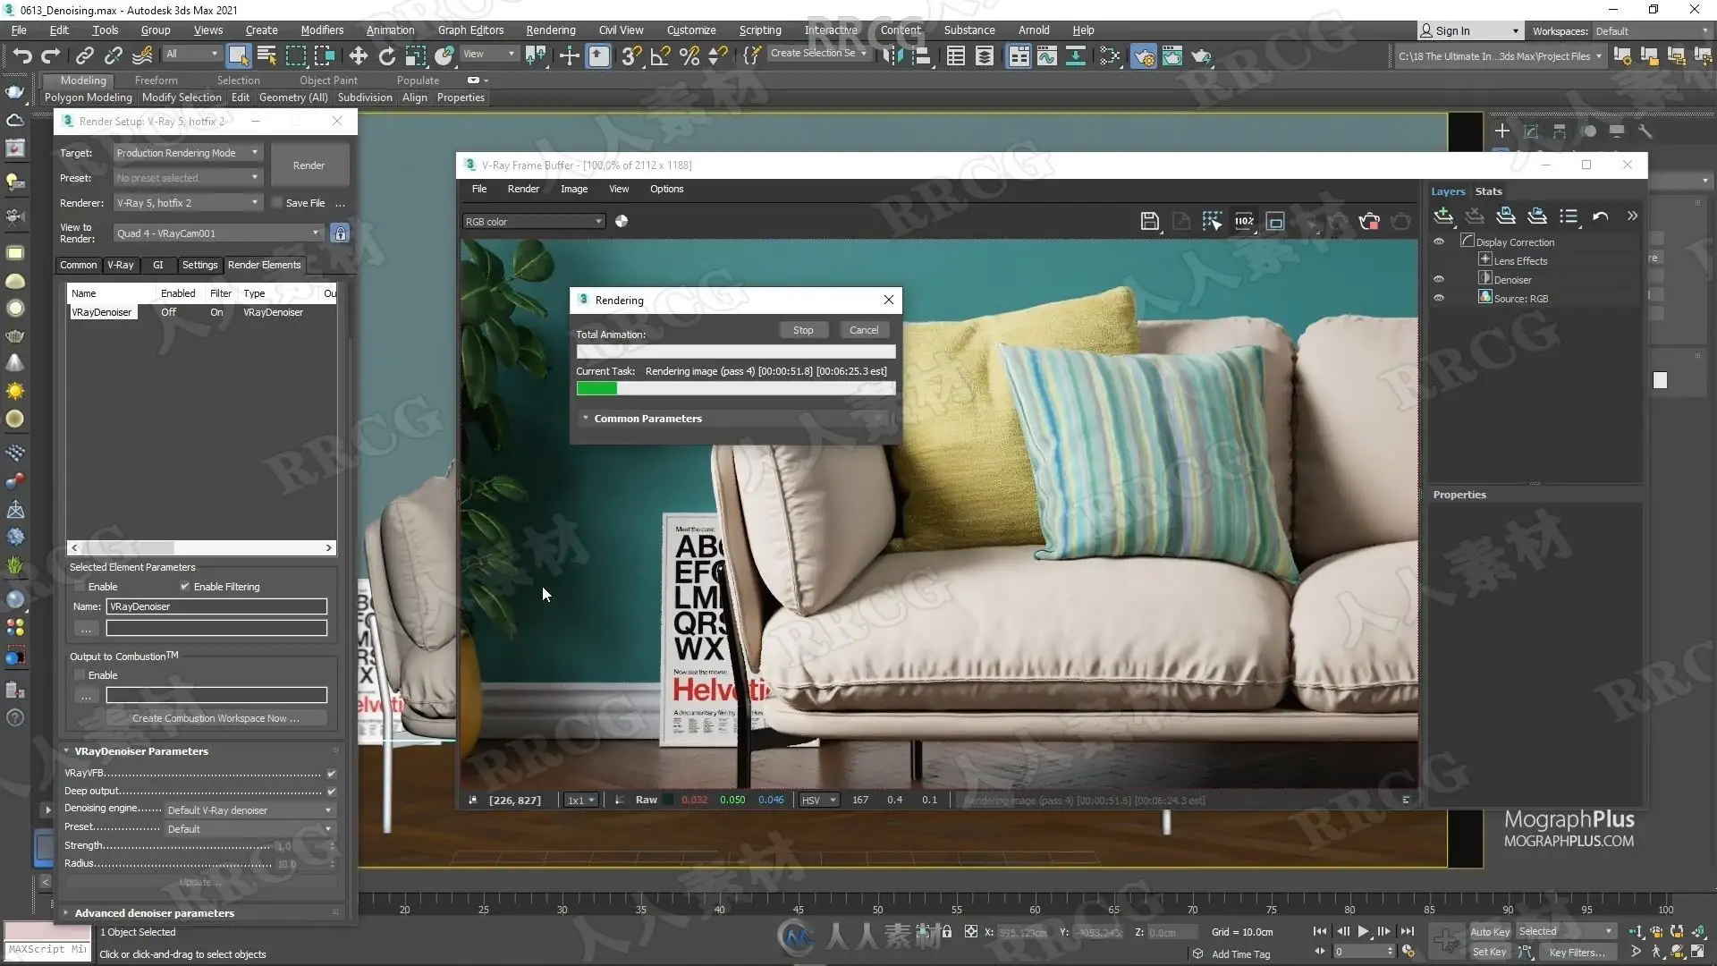Click the render teapot icon in frame buffer
Viewport: 1717px width, 966px height.
point(1368,221)
